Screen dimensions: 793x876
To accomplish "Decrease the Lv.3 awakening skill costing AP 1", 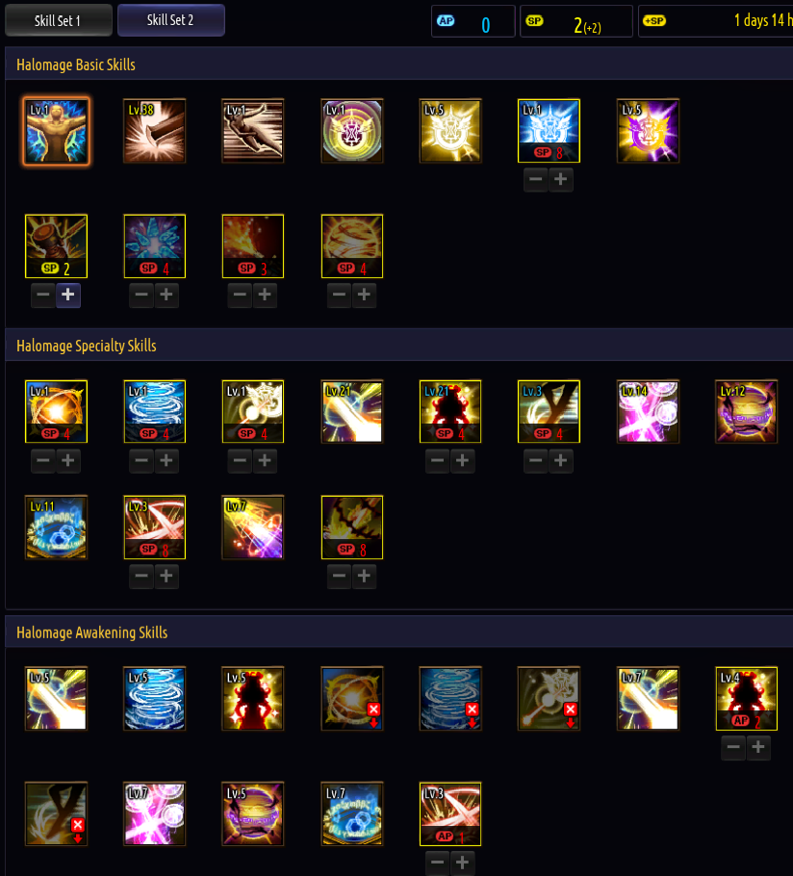I will point(437,863).
